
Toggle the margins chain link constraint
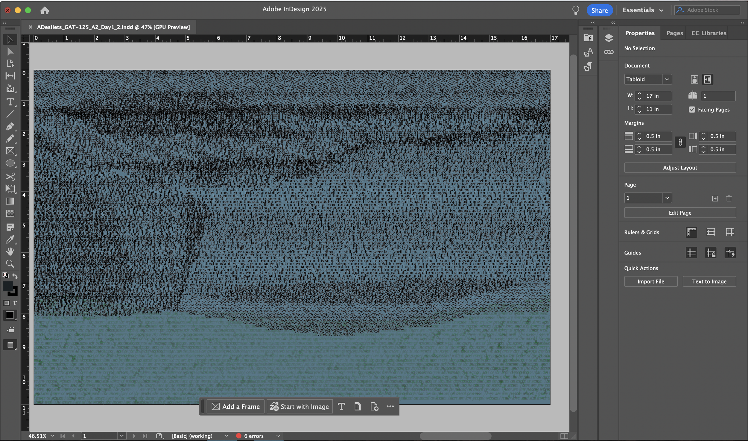(680, 142)
